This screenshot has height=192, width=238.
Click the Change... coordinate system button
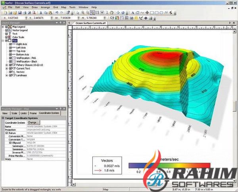click(33, 123)
